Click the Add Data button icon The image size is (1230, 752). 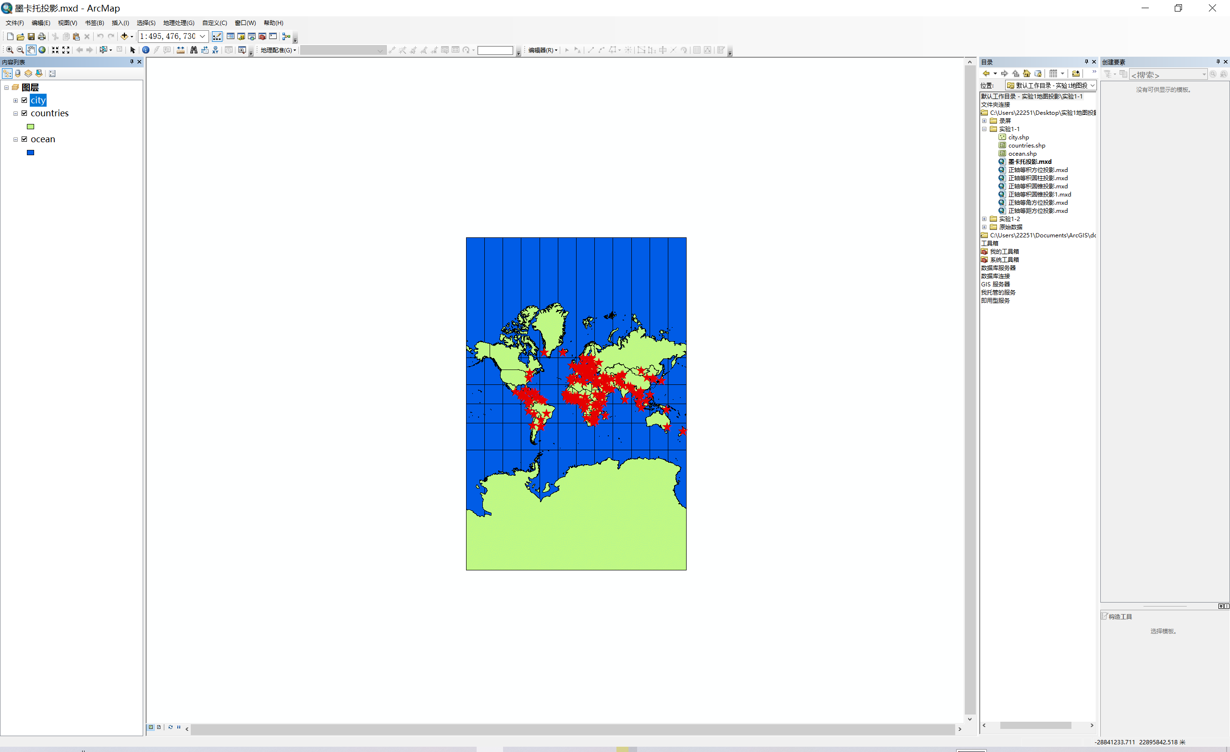coord(124,37)
